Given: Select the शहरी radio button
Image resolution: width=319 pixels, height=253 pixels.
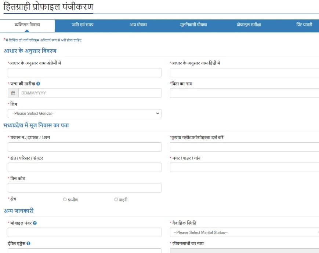Looking at the screenshot, I should (116, 199).
